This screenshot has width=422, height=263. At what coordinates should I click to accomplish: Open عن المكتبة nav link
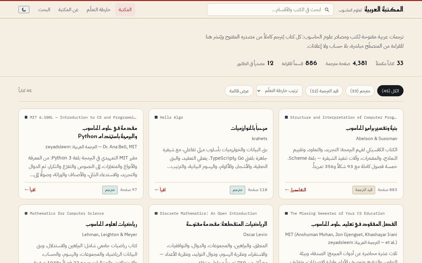69,10
